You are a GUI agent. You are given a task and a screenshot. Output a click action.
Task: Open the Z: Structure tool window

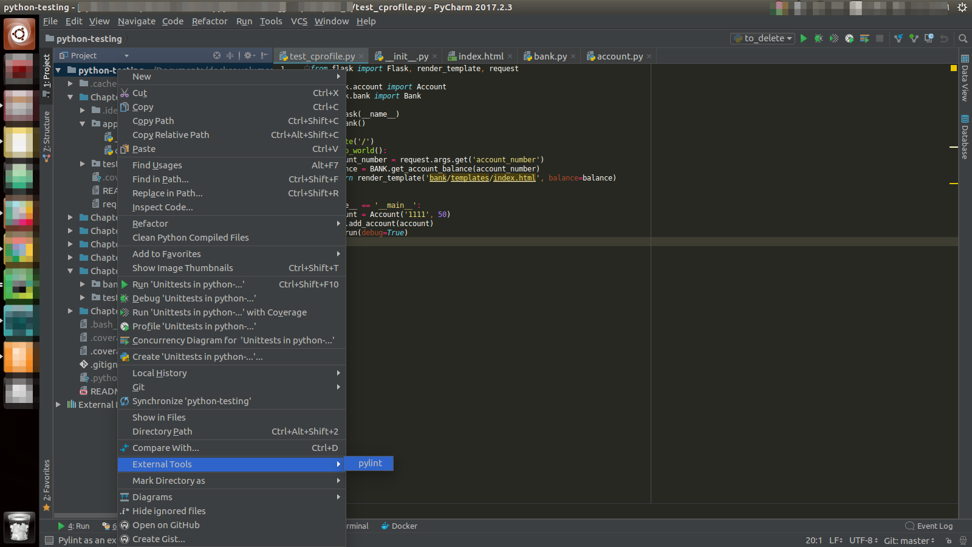tap(46, 136)
